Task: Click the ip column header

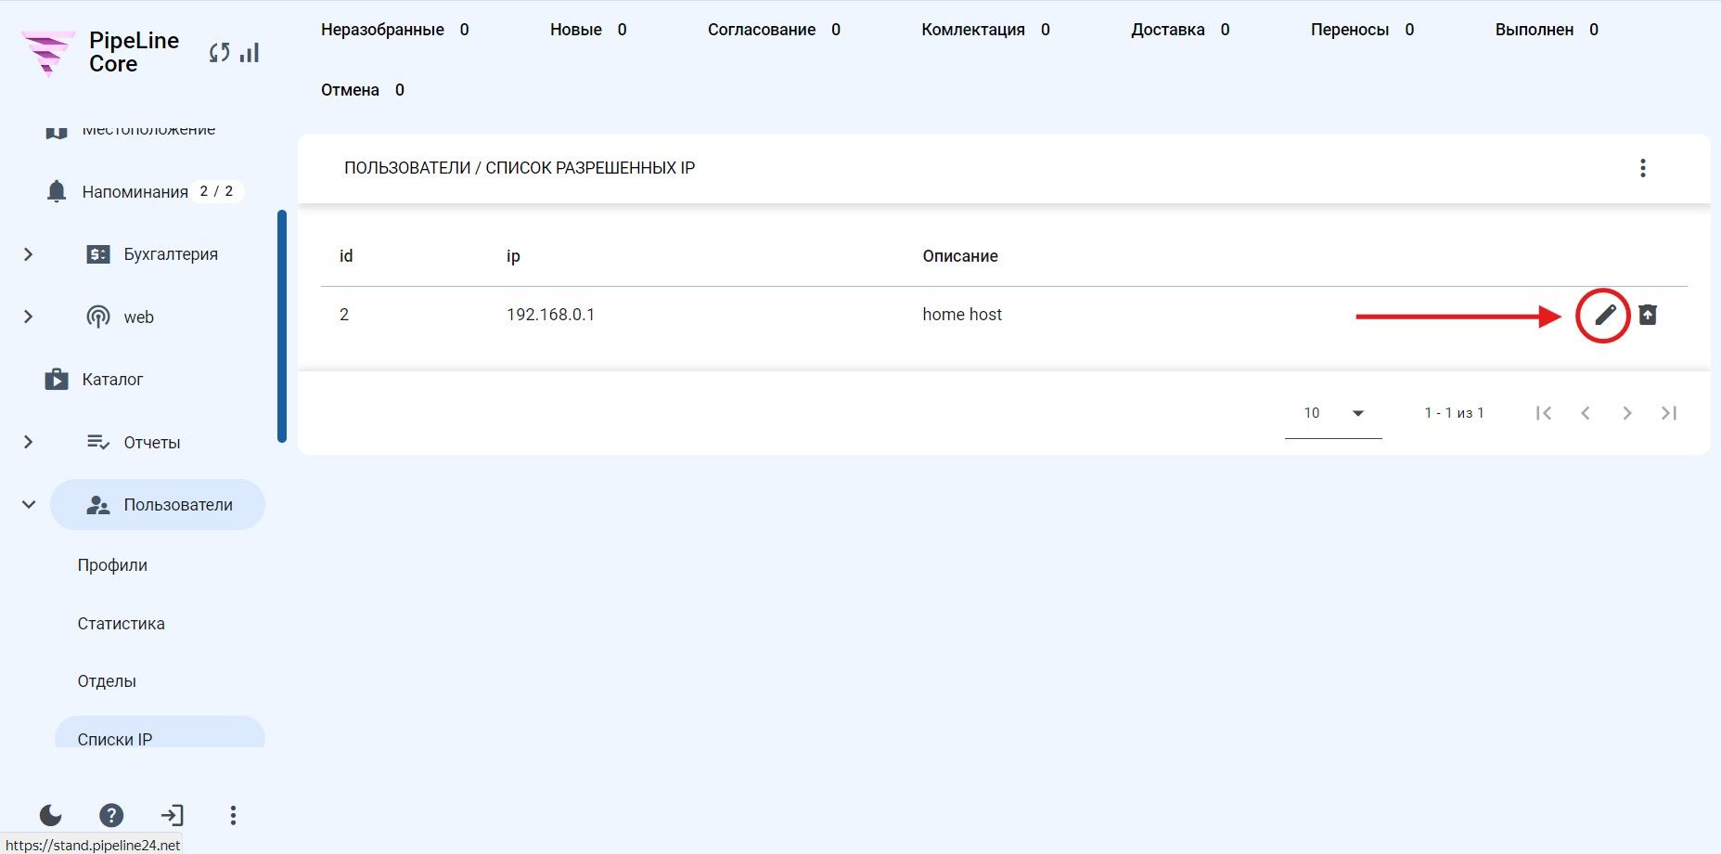Action: pyautogui.click(x=513, y=256)
